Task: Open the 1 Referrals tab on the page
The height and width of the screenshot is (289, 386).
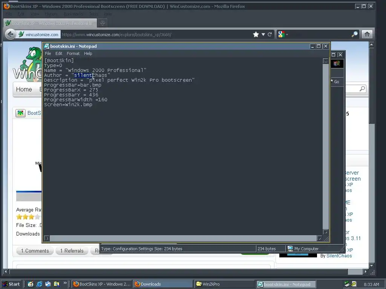Action: point(72,251)
